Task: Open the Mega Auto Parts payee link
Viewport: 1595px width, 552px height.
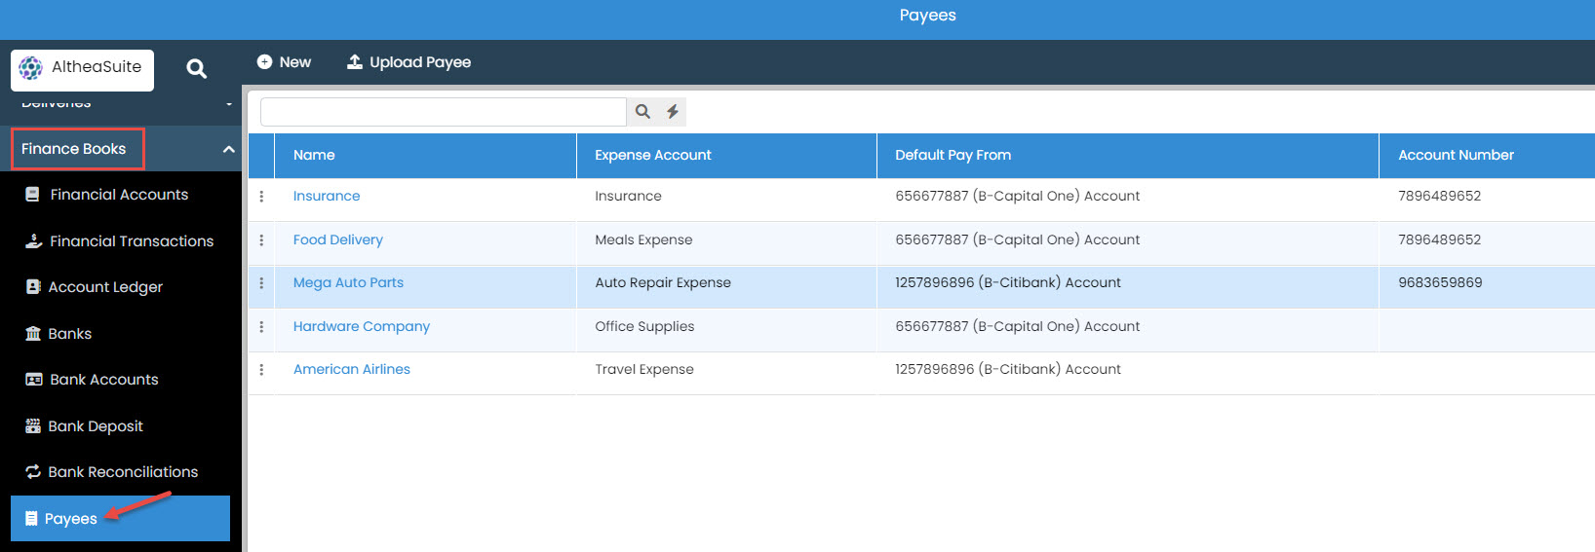Action: pyautogui.click(x=348, y=283)
